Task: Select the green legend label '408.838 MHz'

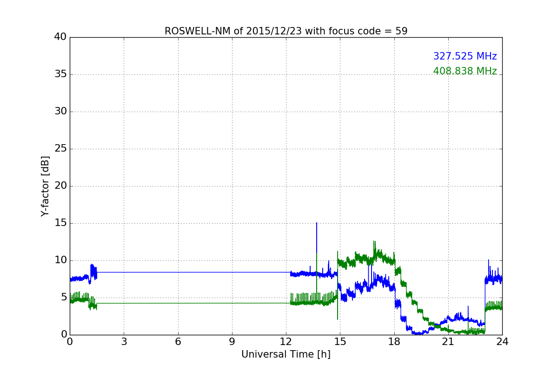Action: (465, 71)
